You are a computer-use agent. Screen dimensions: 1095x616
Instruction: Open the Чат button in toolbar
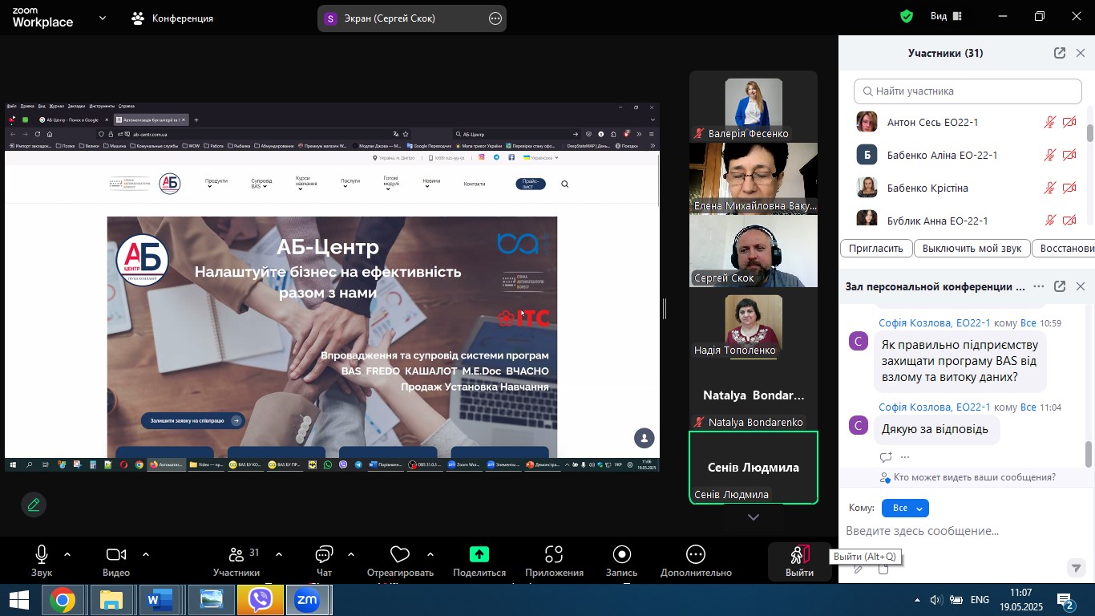[324, 561]
